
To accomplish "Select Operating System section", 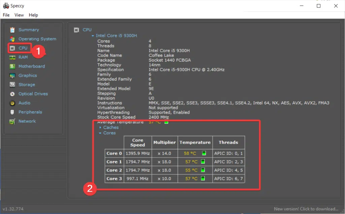I will (37, 39).
